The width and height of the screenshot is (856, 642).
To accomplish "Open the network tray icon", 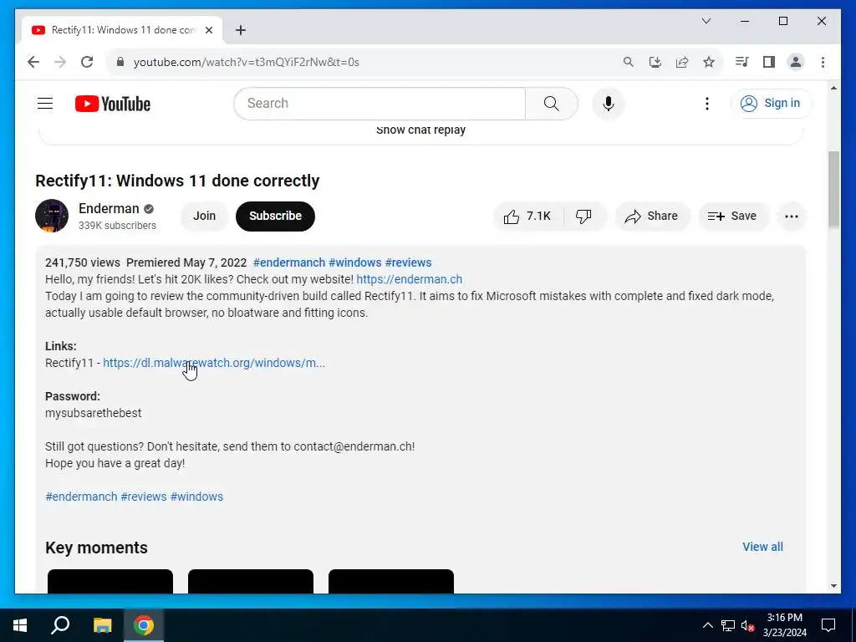I will (x=728, y=625).
